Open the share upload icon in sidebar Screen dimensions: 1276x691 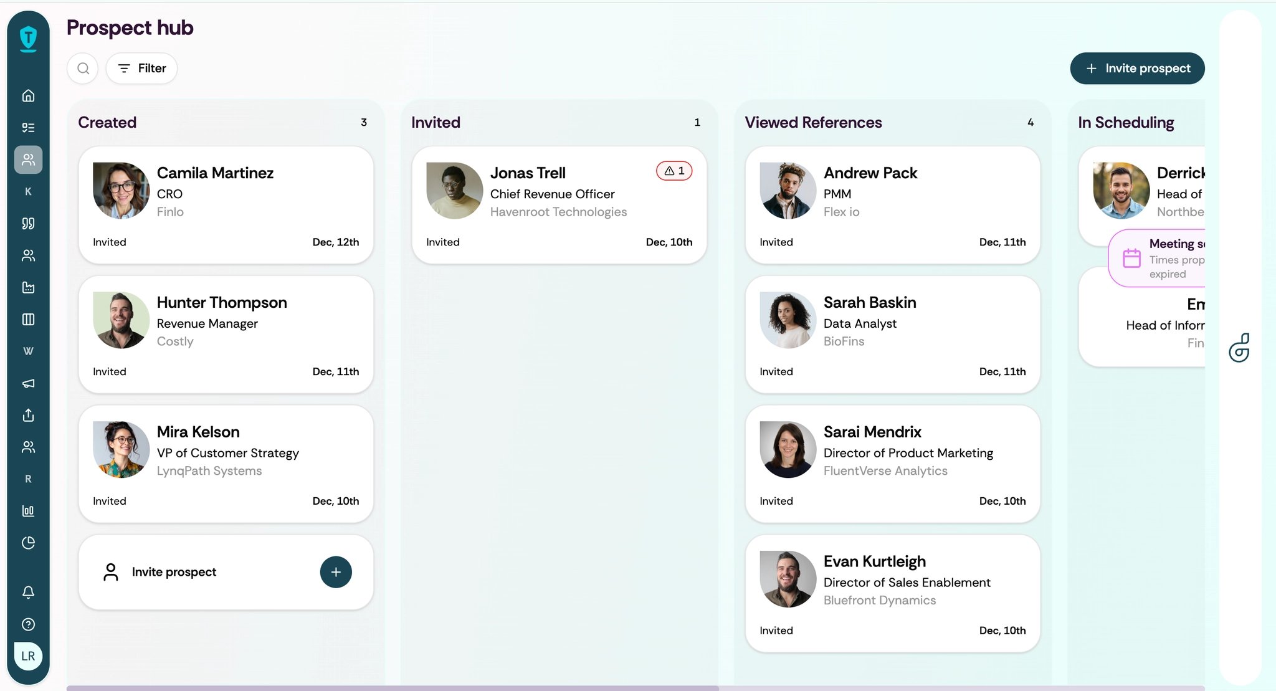coord(28,415)
